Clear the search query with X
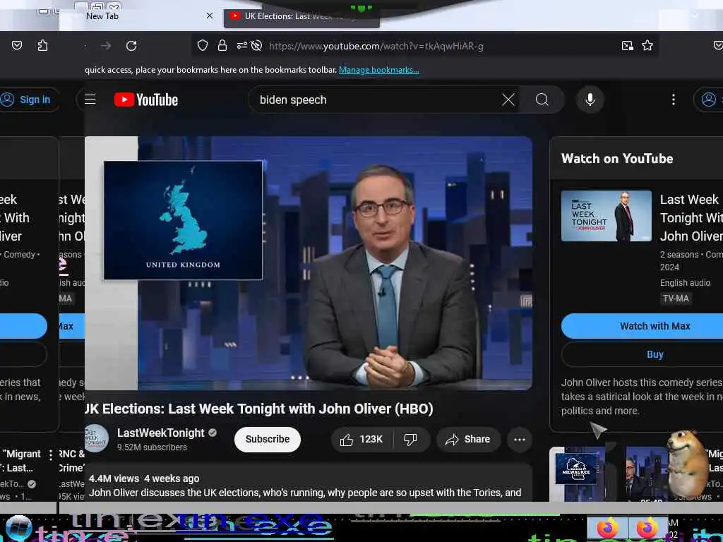The height and width of the screenshot is (542, 723). coord(508,100)
